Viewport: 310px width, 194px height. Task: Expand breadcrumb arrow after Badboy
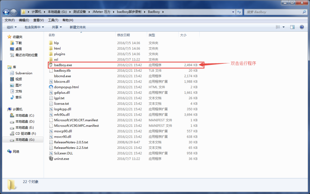163,12
